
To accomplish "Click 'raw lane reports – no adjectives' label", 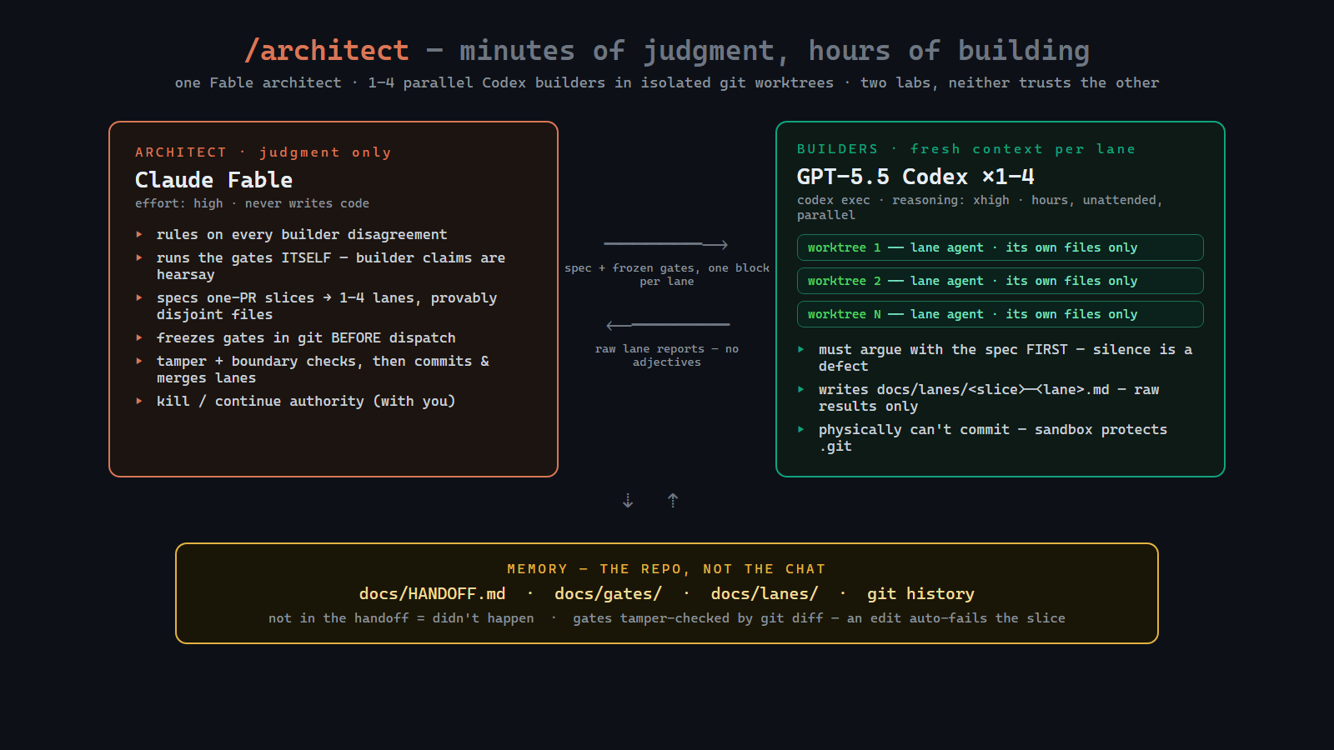I will [667, 355].
